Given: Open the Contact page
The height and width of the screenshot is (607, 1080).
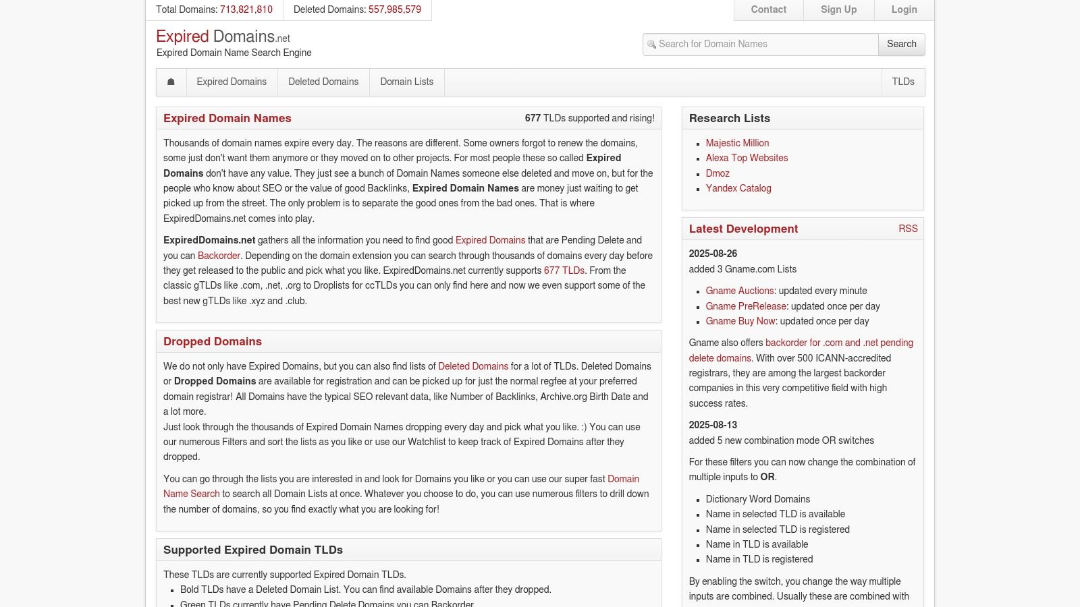Looking at the screenshot, I should (768, 9).
